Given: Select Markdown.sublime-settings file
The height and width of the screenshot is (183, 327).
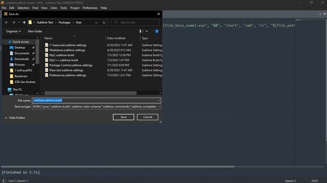Looking at the screenshot, I should (x=67, y=50).
